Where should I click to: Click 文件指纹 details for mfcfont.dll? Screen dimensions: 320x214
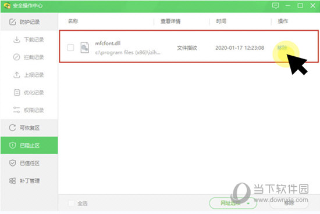[x=187, y=48]
